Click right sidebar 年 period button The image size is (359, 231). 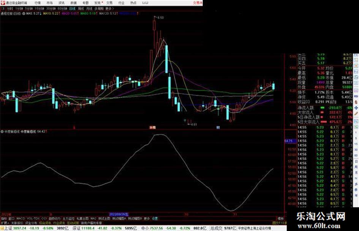(356, 196)
